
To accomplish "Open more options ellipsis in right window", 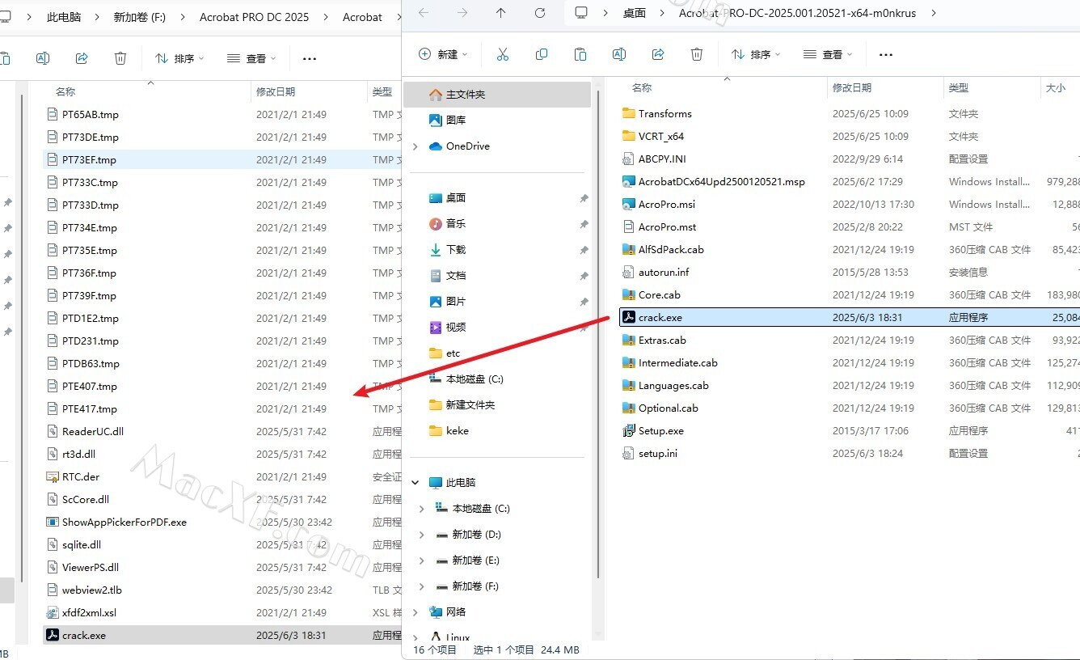I will pos(886,55).
